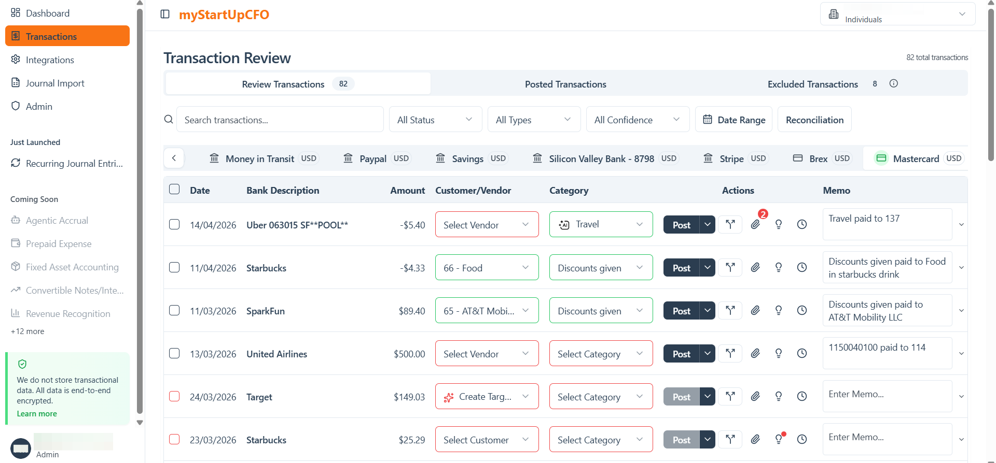Open history clock for SparkFun row
This screenshot has width=996, height=463.
point(802,310)
